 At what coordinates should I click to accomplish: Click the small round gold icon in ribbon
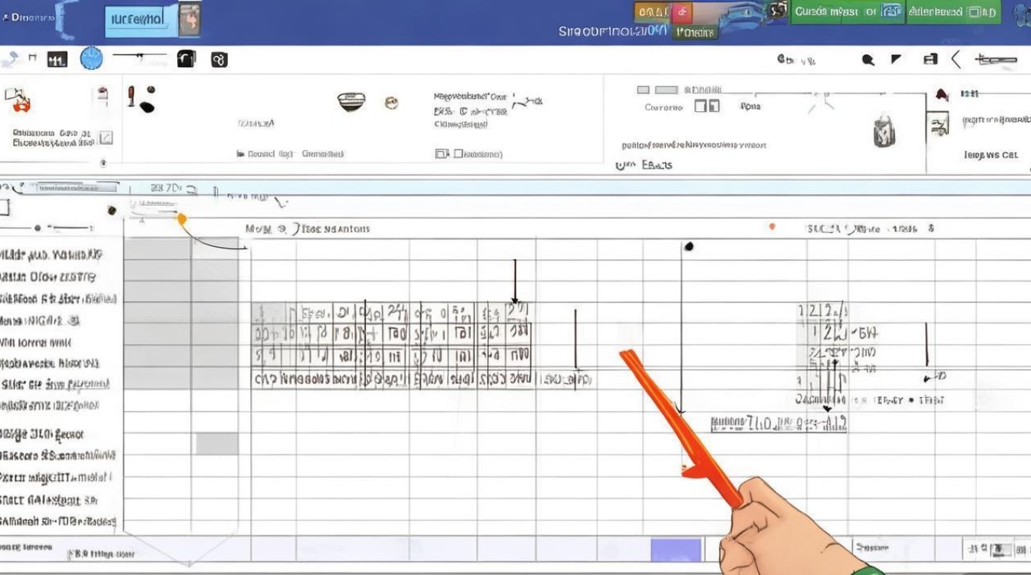391,101
